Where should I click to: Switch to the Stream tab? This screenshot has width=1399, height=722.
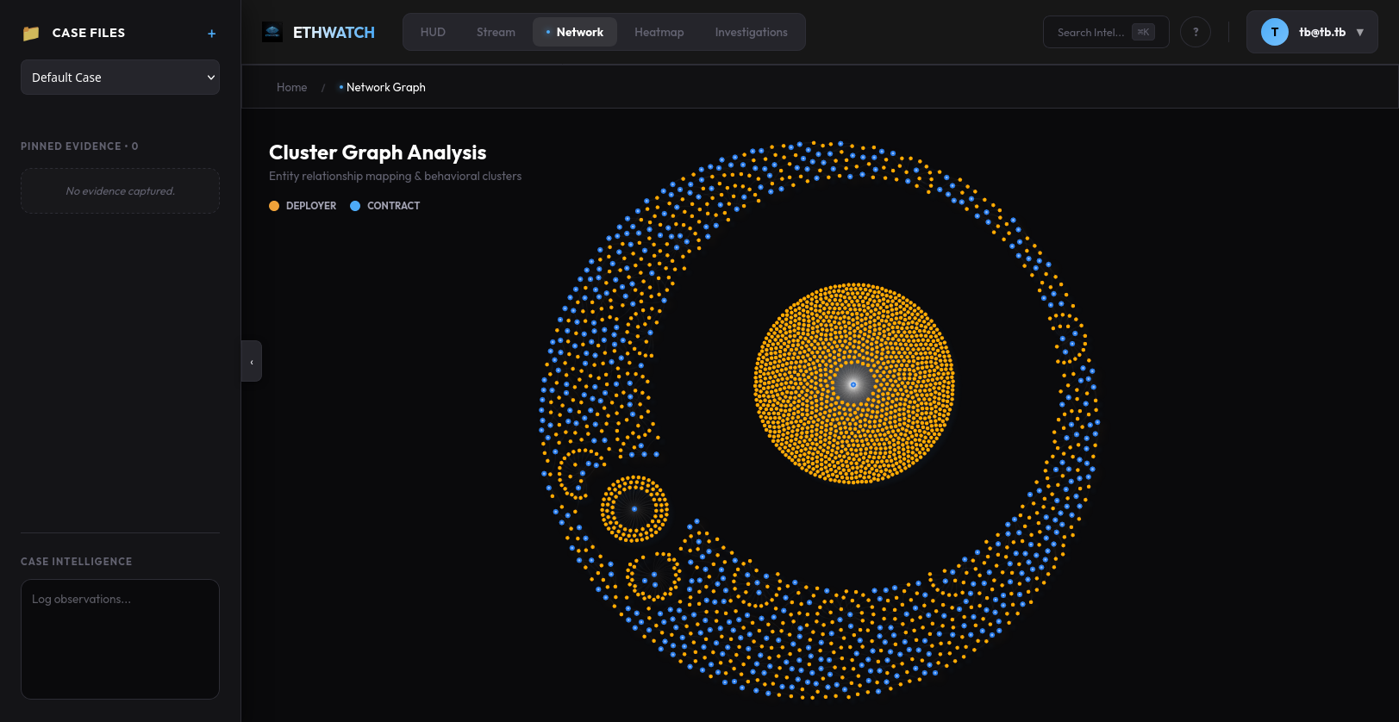click(x=496, y=32)
